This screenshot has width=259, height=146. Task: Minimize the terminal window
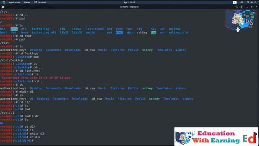click(x=247, y=7)
